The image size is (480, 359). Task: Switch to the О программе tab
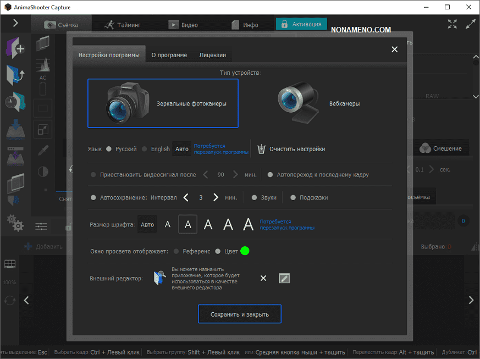tap(169, 55)
